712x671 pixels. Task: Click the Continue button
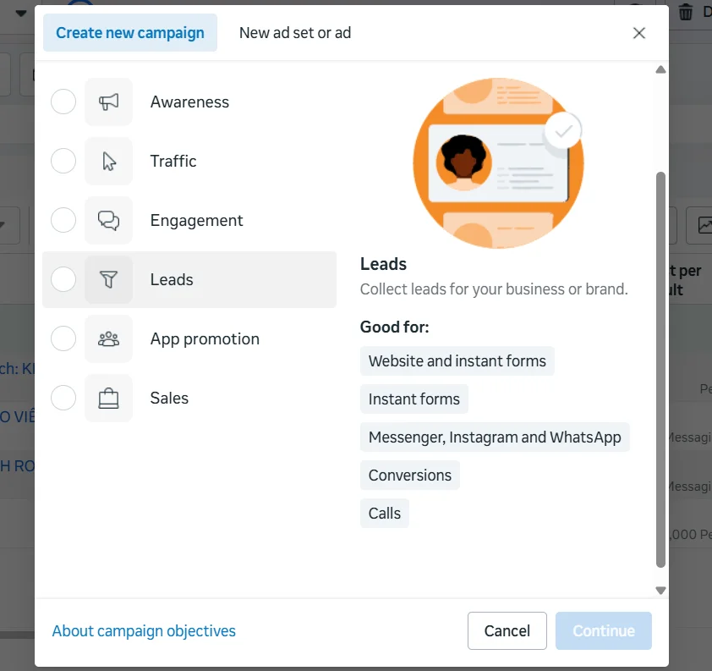(x=603, y=630)
